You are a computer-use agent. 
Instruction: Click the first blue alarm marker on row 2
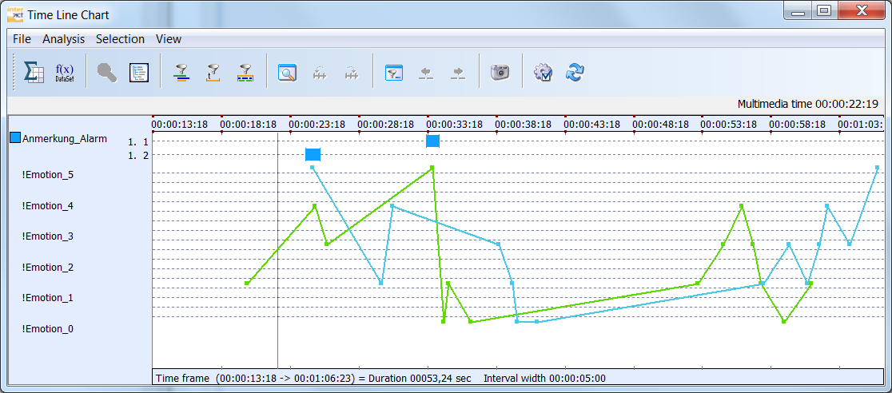click(x=313, y=154)
